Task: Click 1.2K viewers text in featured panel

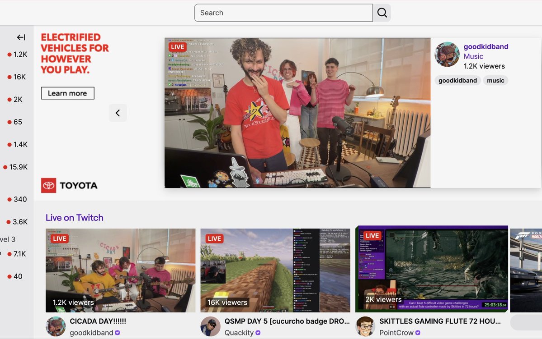Action: pyautogui.click(x=484, y=66)
